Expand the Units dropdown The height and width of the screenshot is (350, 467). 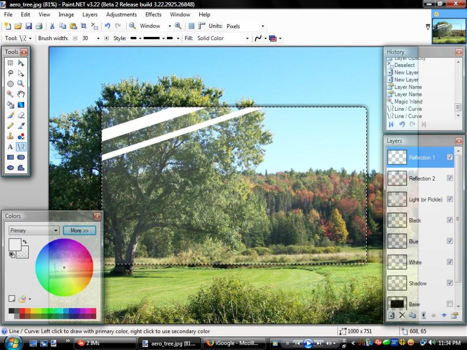245,26
